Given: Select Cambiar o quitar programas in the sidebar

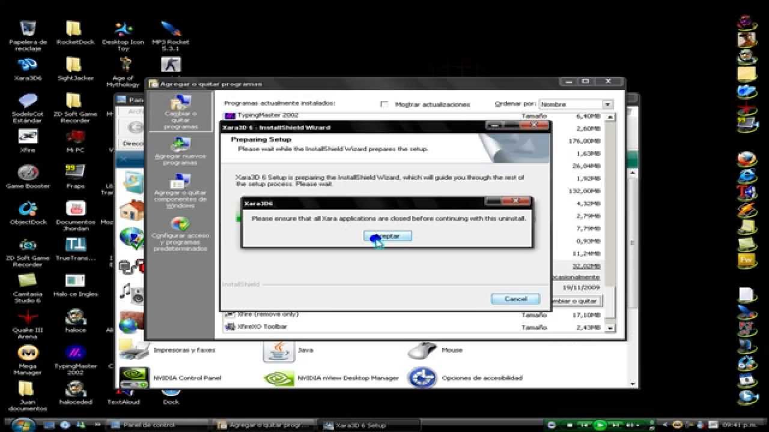Looking at the screenshot, I should pos(181,112).
